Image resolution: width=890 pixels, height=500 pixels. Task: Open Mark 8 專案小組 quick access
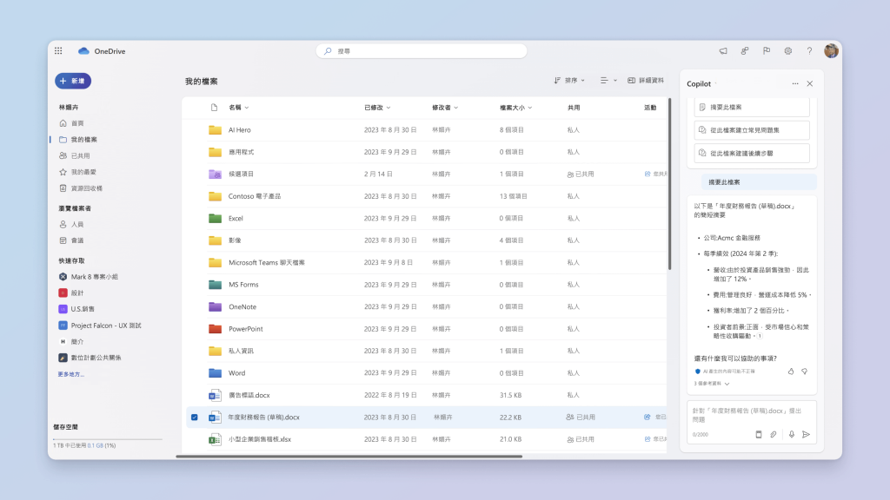click(x=89, y=277)
